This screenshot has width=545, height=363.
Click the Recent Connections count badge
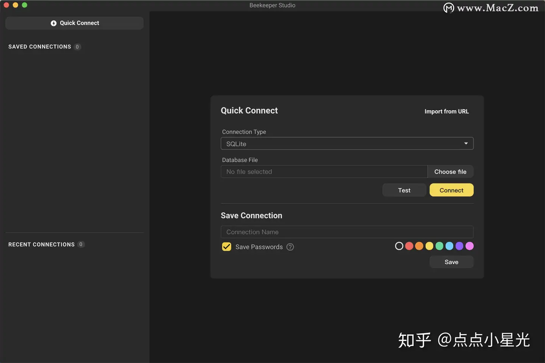81,245
